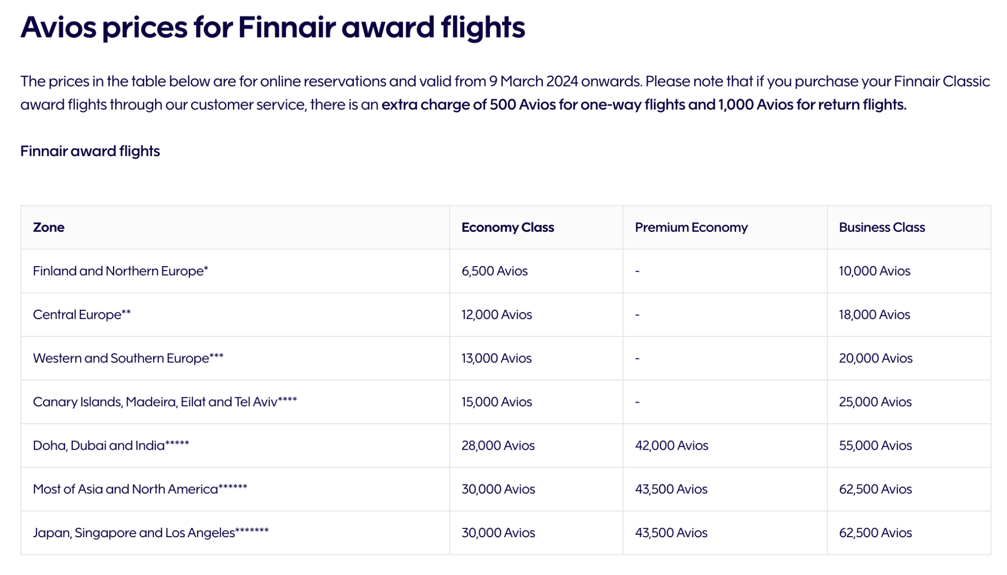Click the Economy Class column header
Screen dimensions: 1007x575
(x=507, y=227)
